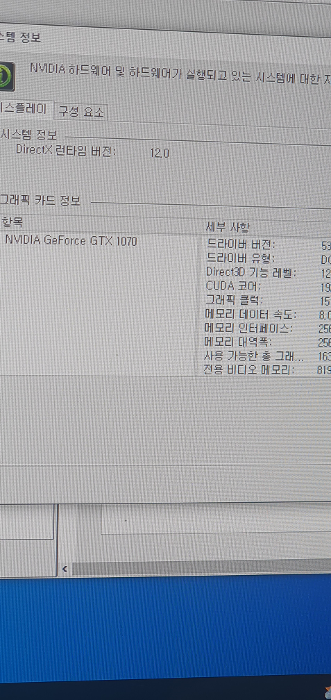This screenshot has height=700, width=331.
Task: Select the 전용 비디오 메모리 row
Action: click(x=268, y=370)
